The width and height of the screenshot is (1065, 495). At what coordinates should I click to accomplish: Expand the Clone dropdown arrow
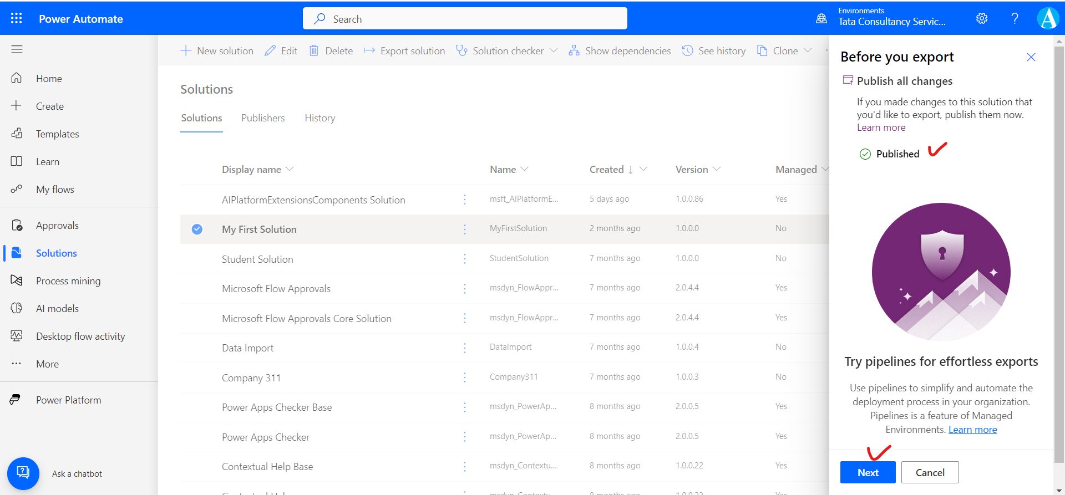click(x=808, y=50)
